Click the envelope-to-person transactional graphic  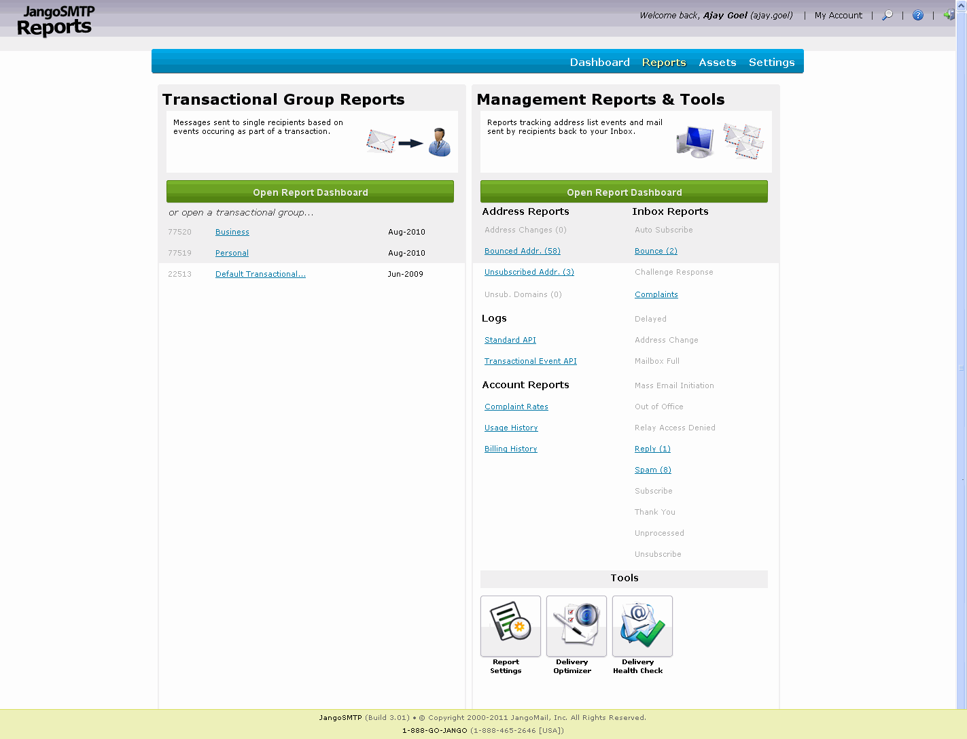[408, 142]
